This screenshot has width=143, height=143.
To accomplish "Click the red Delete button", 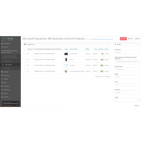I will 123,39.
